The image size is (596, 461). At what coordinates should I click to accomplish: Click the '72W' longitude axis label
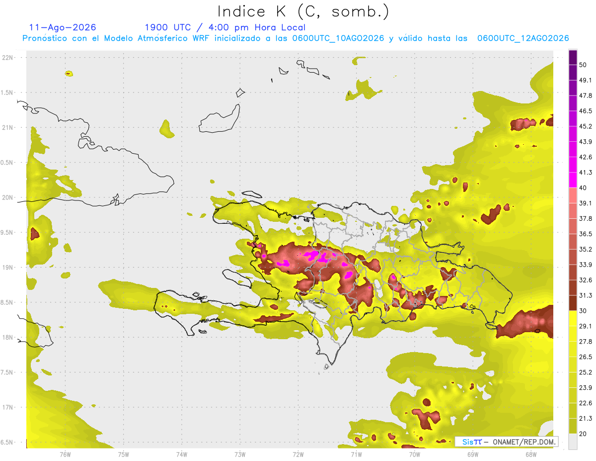pyautogui.click(x=298, y=454)
